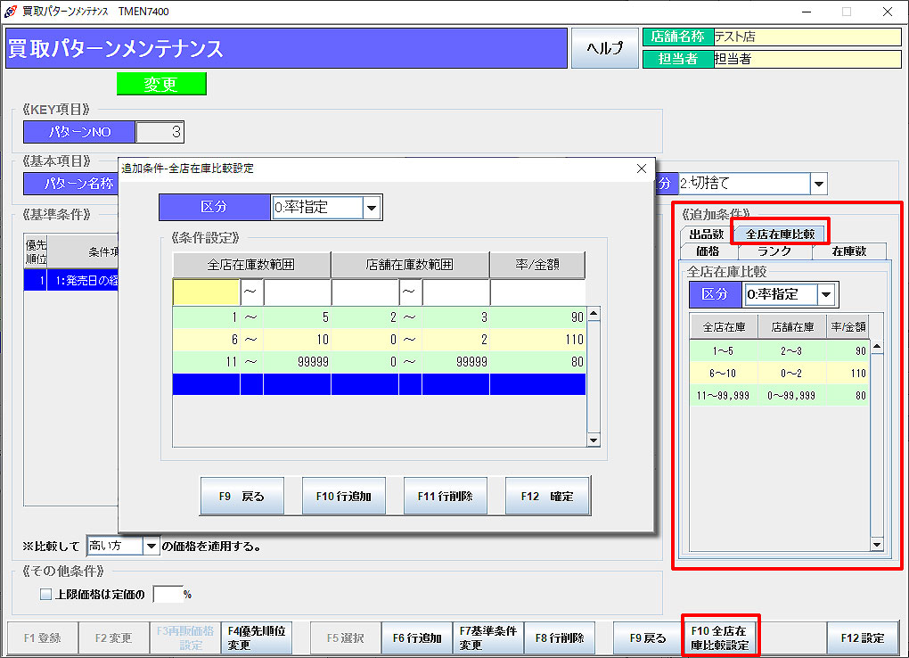Image resolution: width=909 pixels, height=658 pixels.
Task: Click F11 行削除 dialog button
Action: [446, 497]
